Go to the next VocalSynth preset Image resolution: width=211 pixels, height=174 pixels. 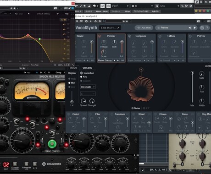click(x=194, y=27)
